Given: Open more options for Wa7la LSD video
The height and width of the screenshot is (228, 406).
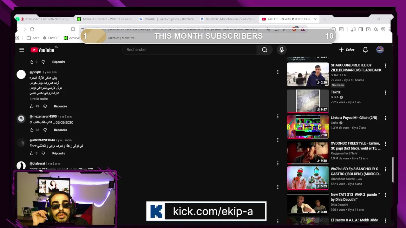Looking at the screenshot, I should click(385, 169).
